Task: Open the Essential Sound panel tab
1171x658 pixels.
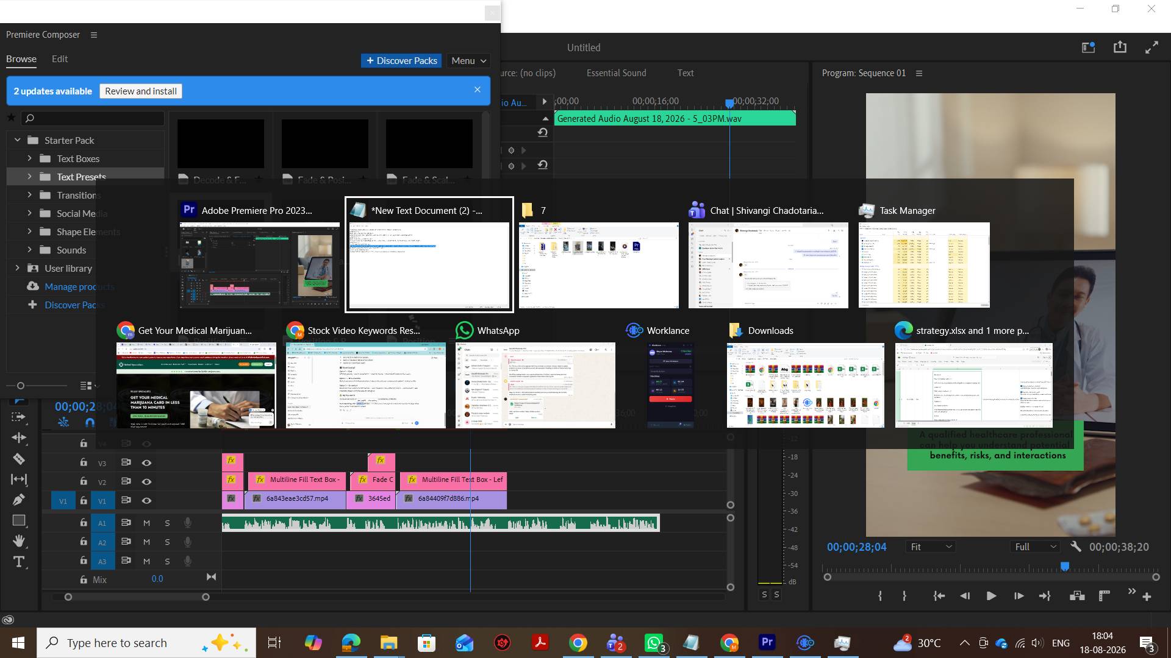Action: point(616,73)
